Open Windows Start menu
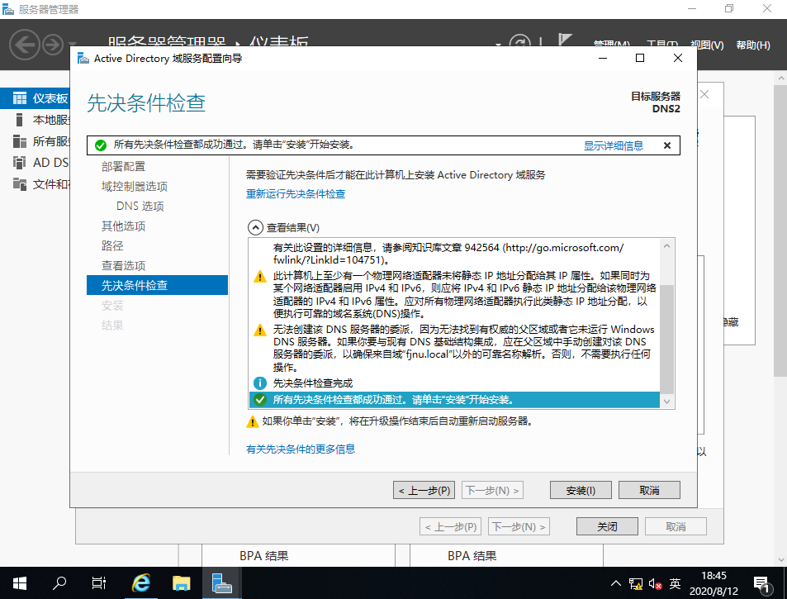Screen dimensions: 787x599 click(x=19, y=583)
